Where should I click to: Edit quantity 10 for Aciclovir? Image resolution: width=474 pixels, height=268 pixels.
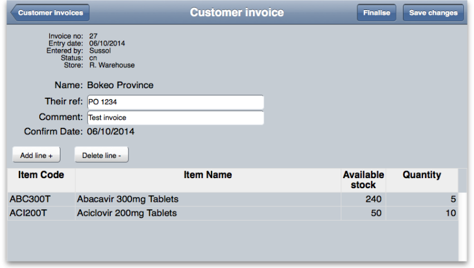pyautogui.click(x=422, y=213)
